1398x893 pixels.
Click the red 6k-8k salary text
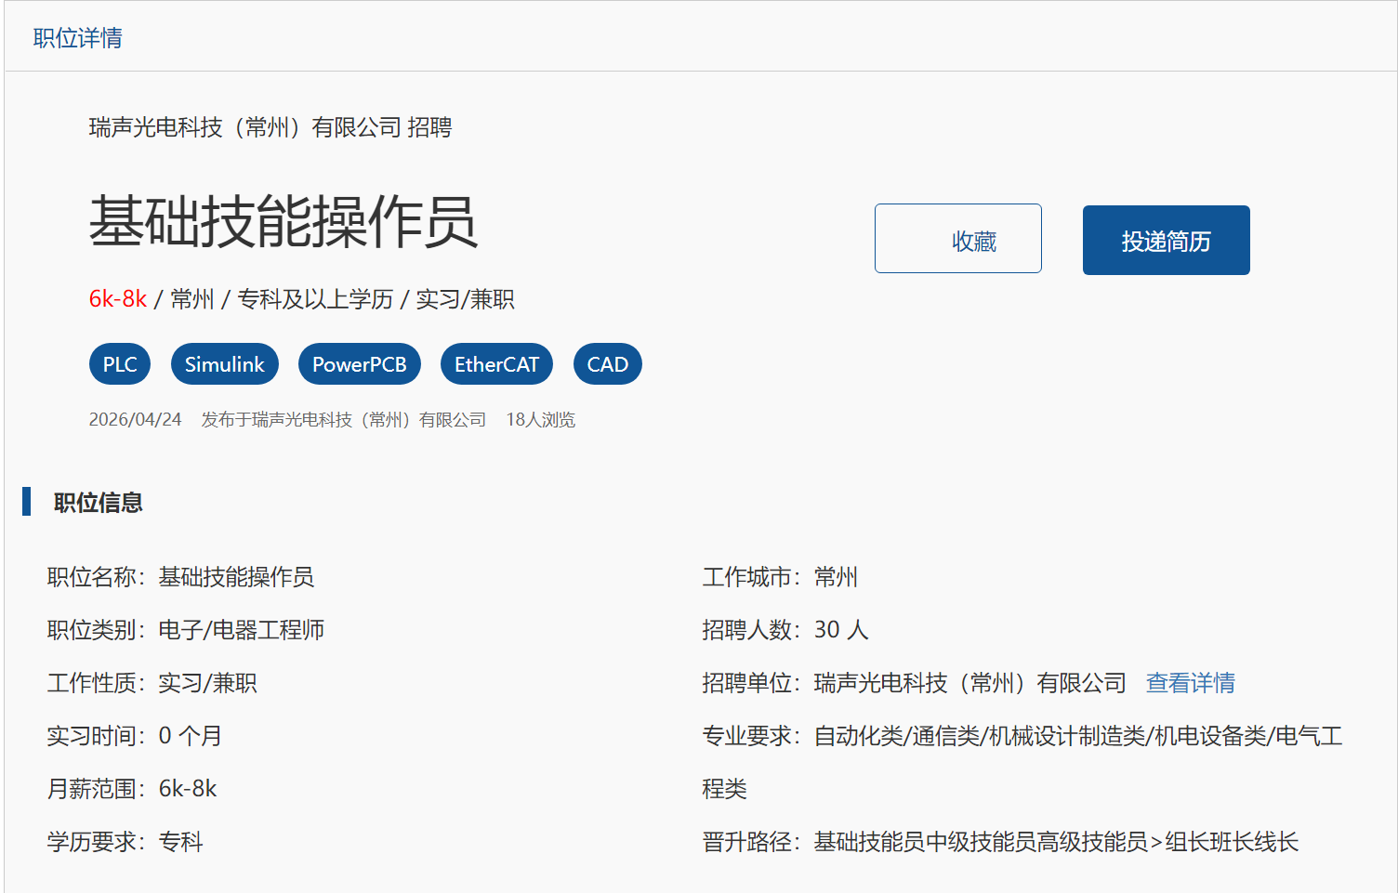[118, 299]
